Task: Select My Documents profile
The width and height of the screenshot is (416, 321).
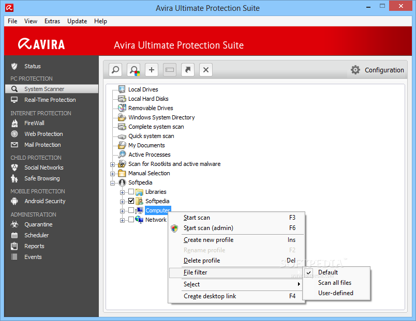Action: point(147,145)
